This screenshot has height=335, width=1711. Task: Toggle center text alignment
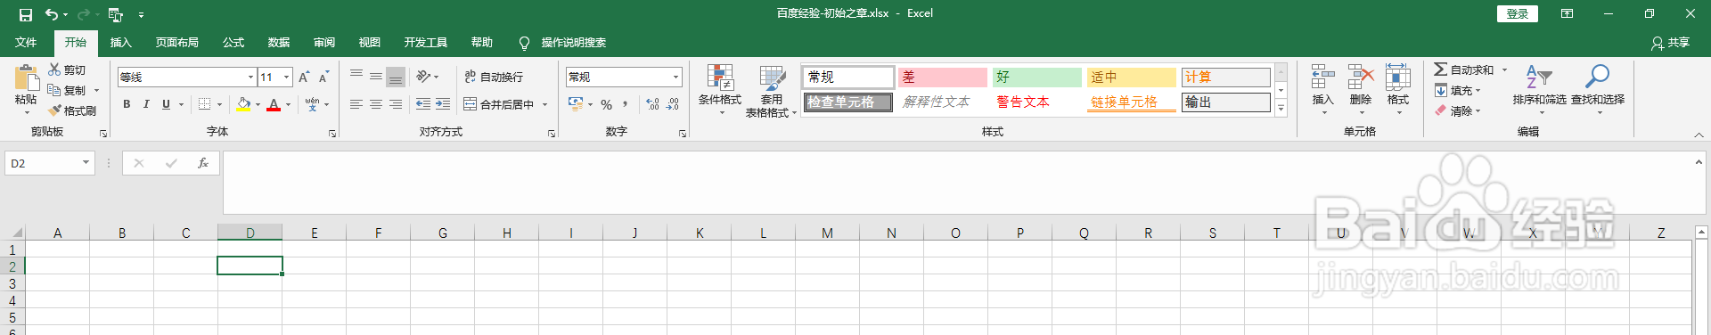376,104
